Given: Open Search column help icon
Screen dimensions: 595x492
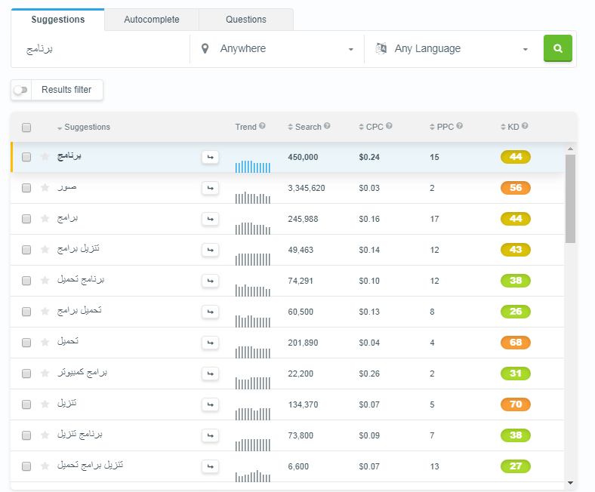Looking at the screenshot, I should tap(327, 126).
